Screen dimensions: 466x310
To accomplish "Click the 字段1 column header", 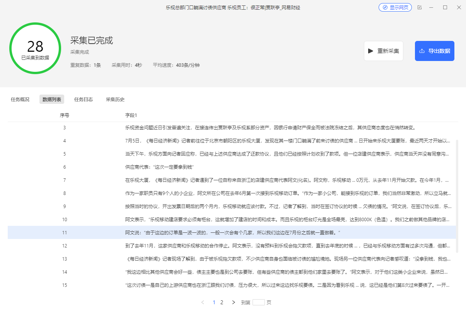I will coord(131,115).
